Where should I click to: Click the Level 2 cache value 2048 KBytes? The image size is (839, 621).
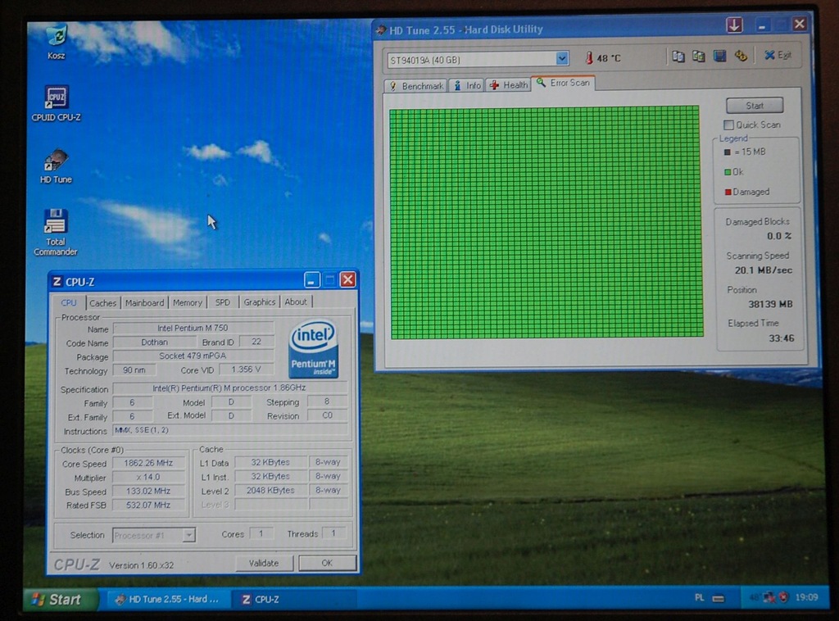[270, 490]
